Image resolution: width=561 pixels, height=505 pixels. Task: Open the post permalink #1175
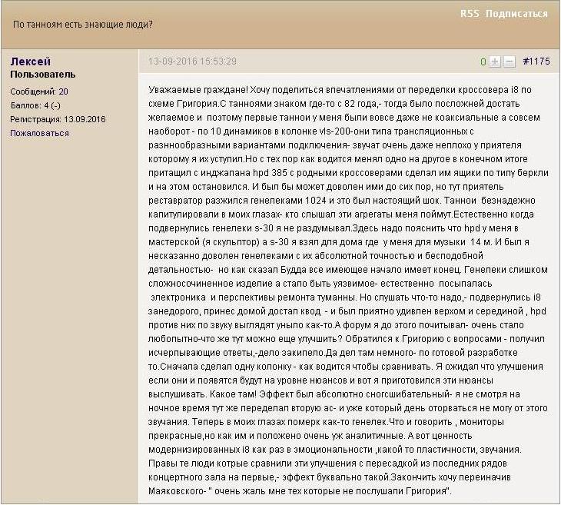pos(536,61)
